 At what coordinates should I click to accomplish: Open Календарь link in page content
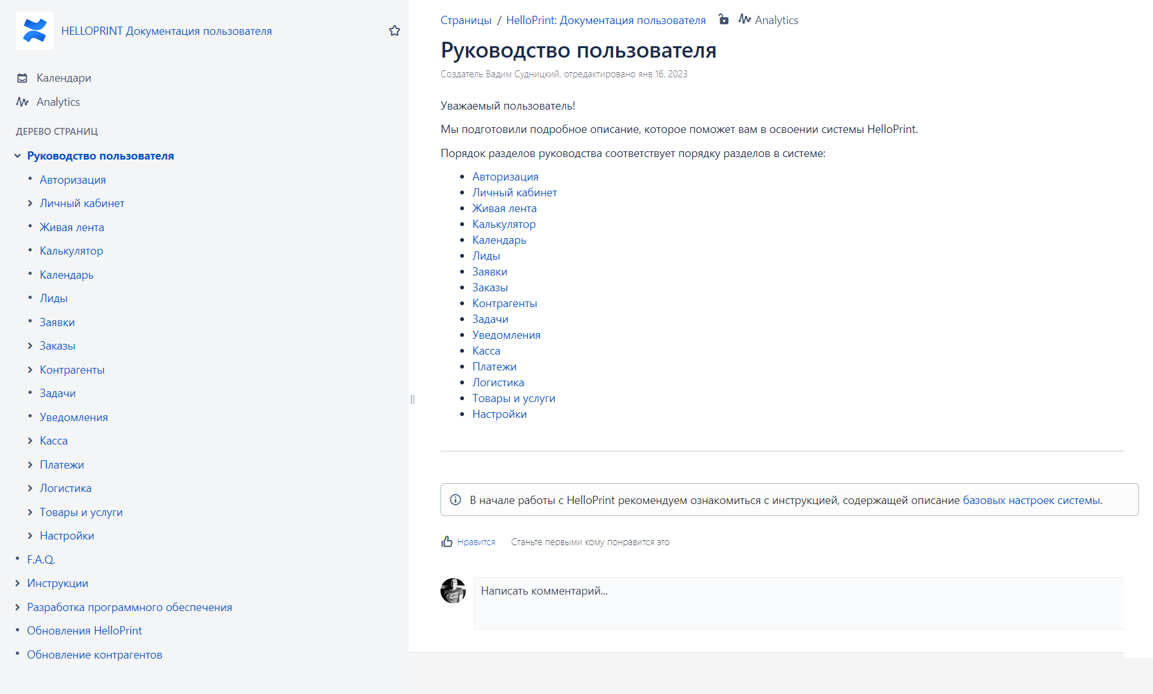pyautogui.click(x=499, y=240)
